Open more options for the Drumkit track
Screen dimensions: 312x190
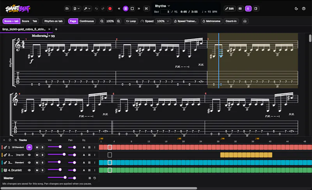pyautogui.click(x=95, y=170)
